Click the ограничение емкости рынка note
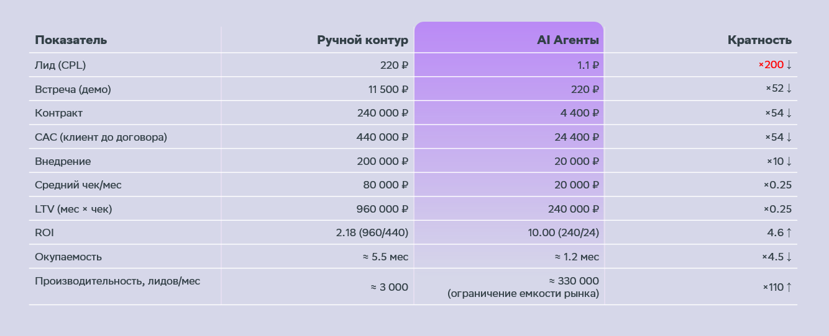The height and width of the screenshot is (336, 829). click(523, 294)
